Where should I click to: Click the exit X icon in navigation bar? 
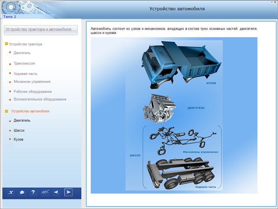11,192
